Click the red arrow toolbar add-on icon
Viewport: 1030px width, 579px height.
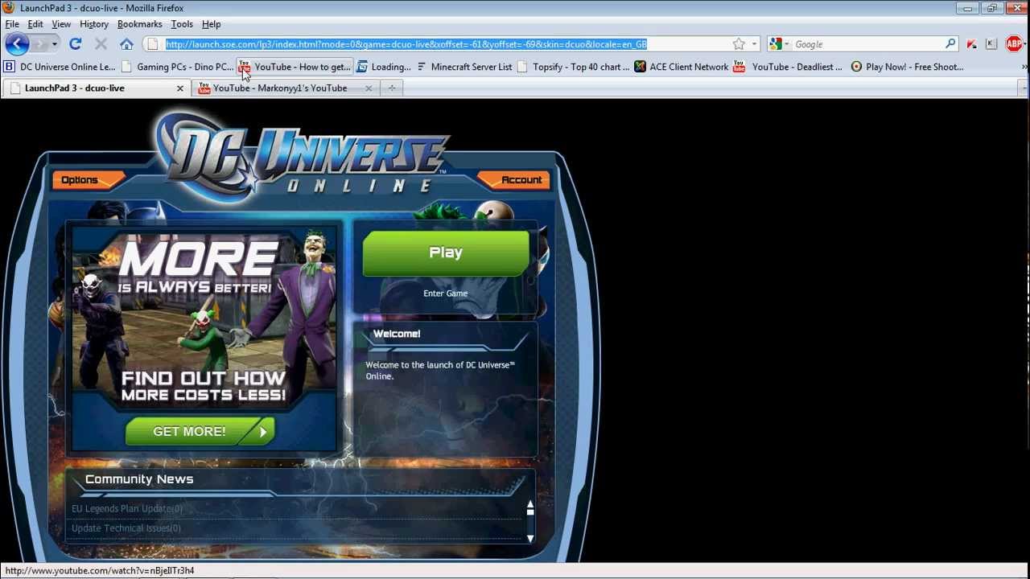(x=971, y=44)
